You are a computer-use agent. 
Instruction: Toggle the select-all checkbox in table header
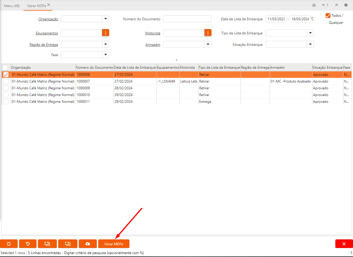pos(5,68)
